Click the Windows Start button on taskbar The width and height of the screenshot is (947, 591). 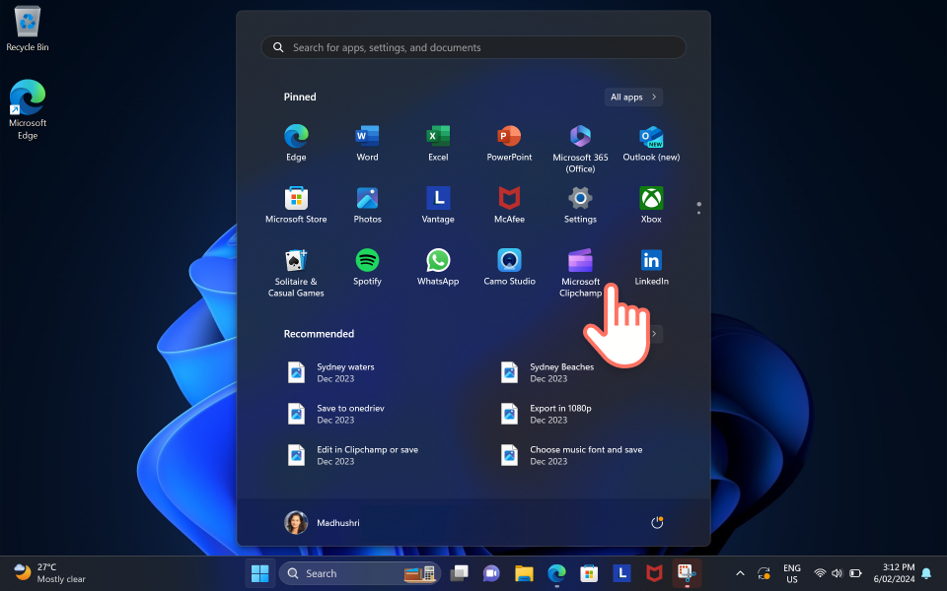click(x=259, y=573)
